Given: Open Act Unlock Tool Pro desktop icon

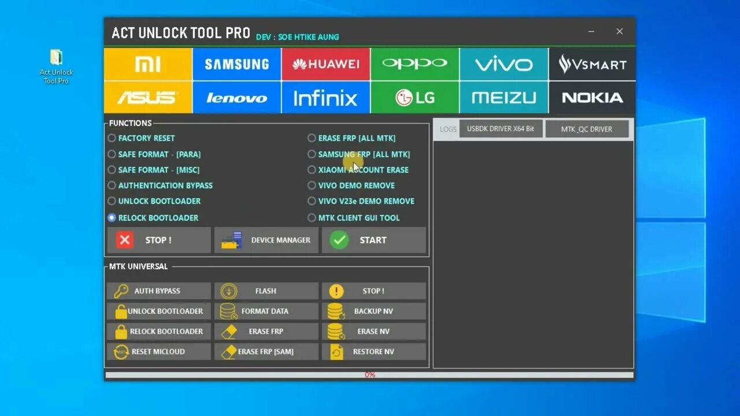Looking at the screenshot, I should [56, 66].
